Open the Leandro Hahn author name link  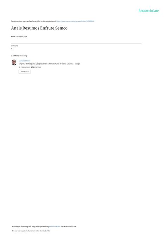(24, 61)
